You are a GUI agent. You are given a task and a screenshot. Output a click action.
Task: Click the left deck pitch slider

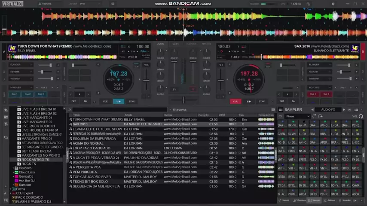pos(146,80)
